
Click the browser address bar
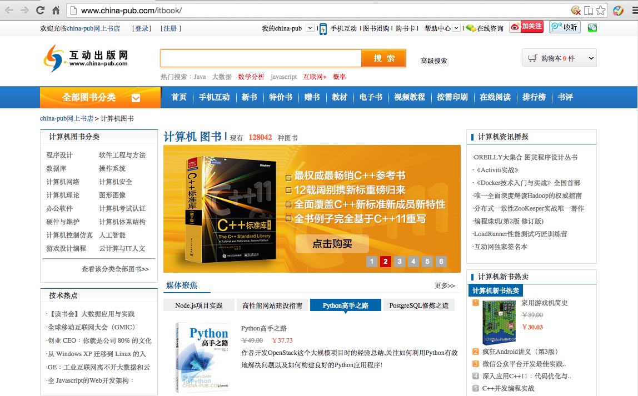coord(317,11)
